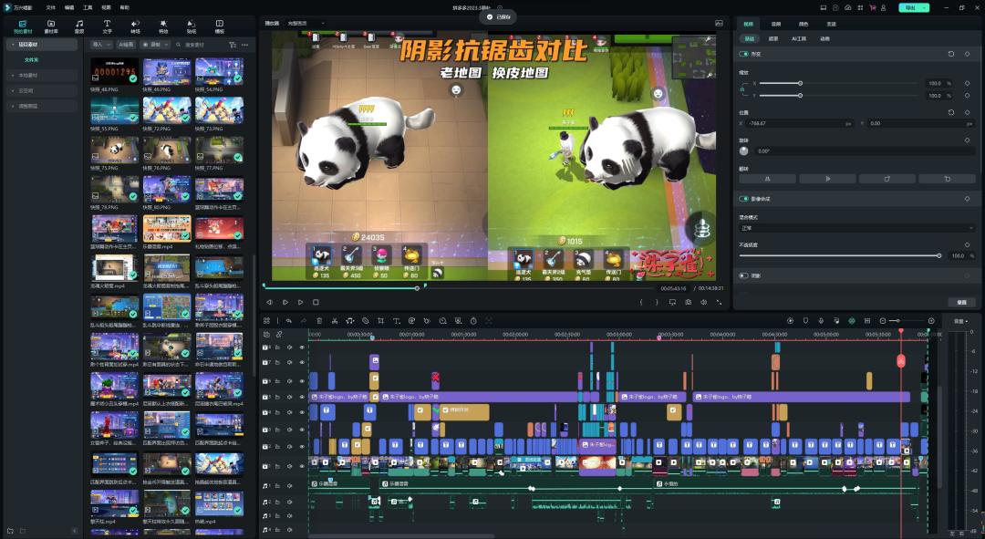This screenshot has height=539, width=985.
Task: Zoom in the timeline with the plus icon
Action: [x=931, y=321]
